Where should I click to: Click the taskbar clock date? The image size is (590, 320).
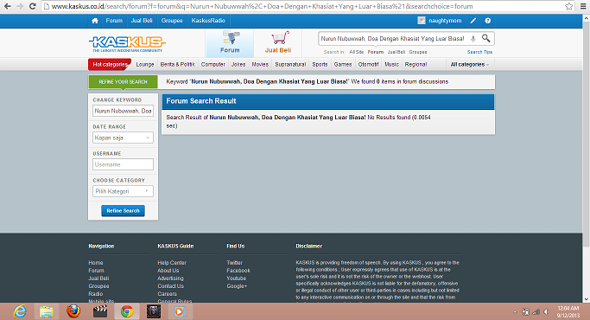tap(568, 311)
